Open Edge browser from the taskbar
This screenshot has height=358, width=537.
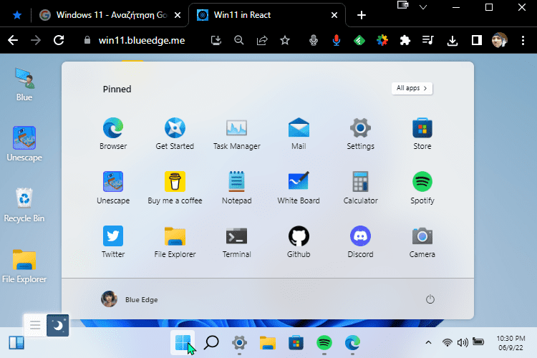click(352, 342)
